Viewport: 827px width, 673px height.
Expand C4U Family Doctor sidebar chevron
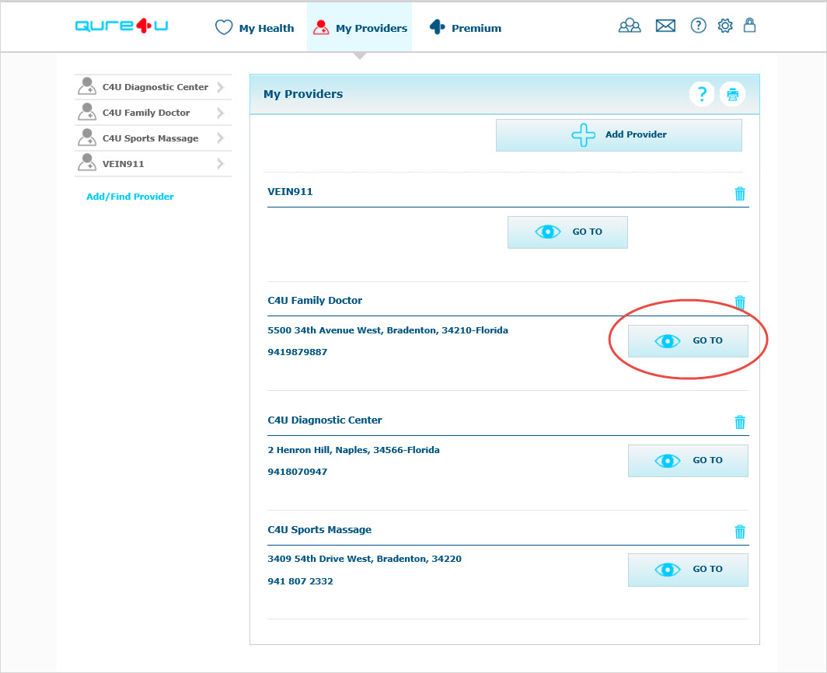[221, 113]
